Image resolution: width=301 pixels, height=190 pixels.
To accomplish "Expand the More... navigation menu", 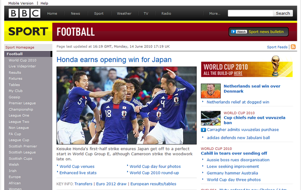I will point(215,13).
